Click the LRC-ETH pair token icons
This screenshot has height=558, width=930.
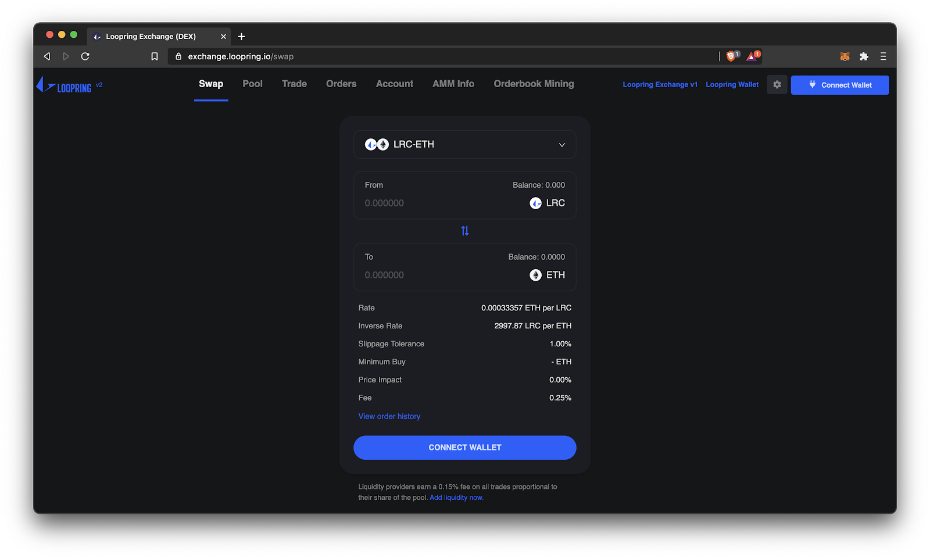point(377,144)
